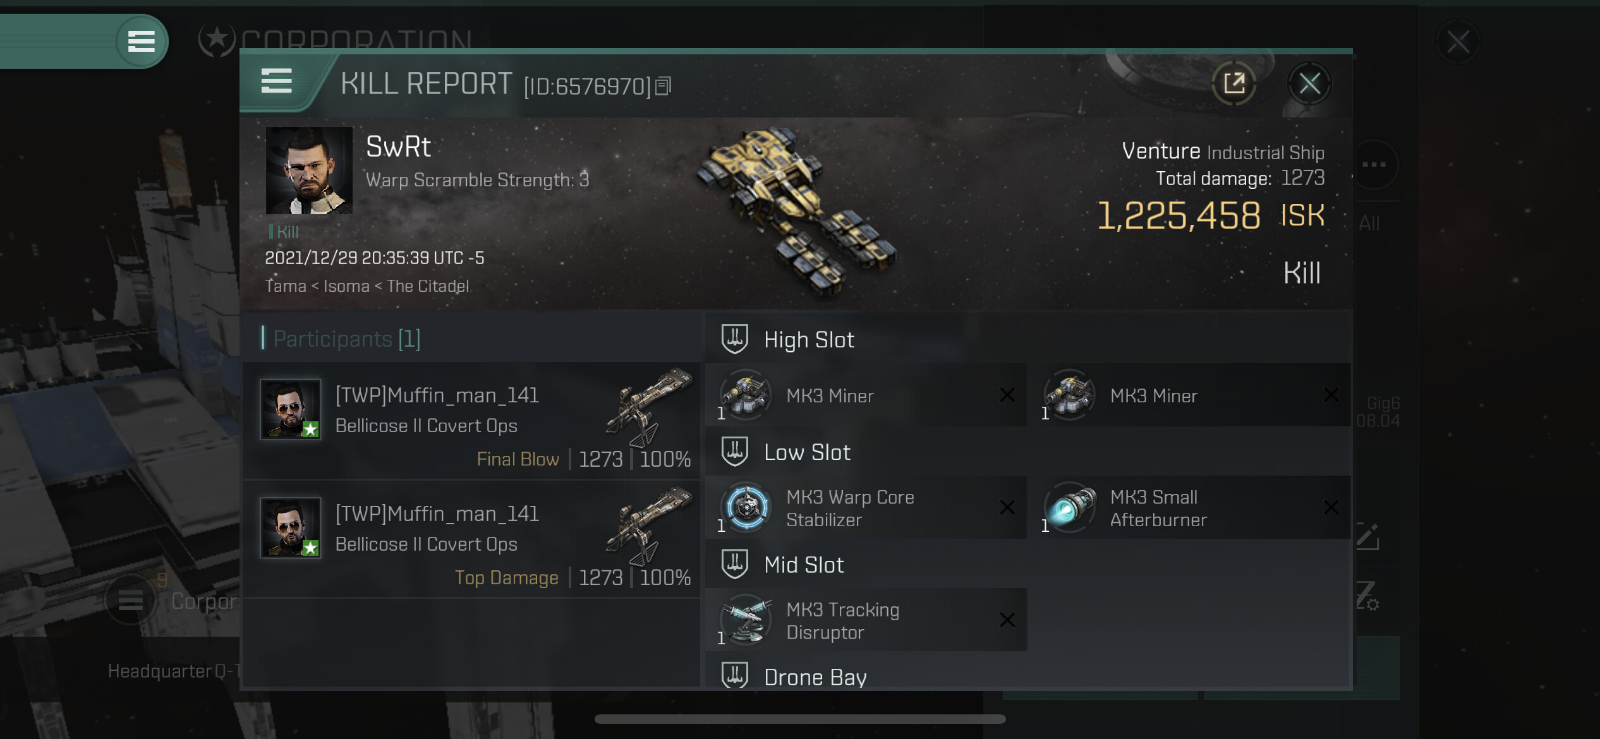Close the Kill Report window
Image resolution: width=1600 pixels, height=739 pixels.
(1309, 83)
